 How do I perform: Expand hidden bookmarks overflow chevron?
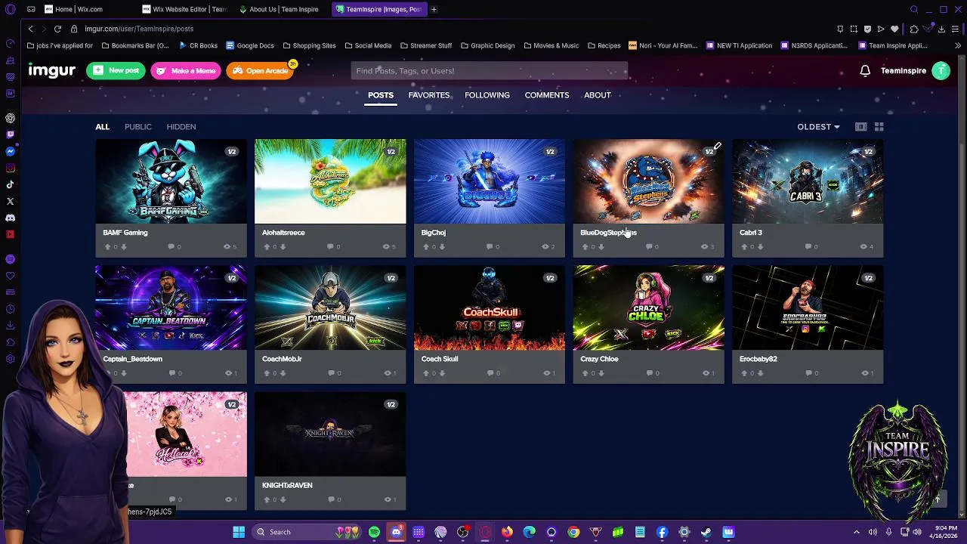pos(958,45)
